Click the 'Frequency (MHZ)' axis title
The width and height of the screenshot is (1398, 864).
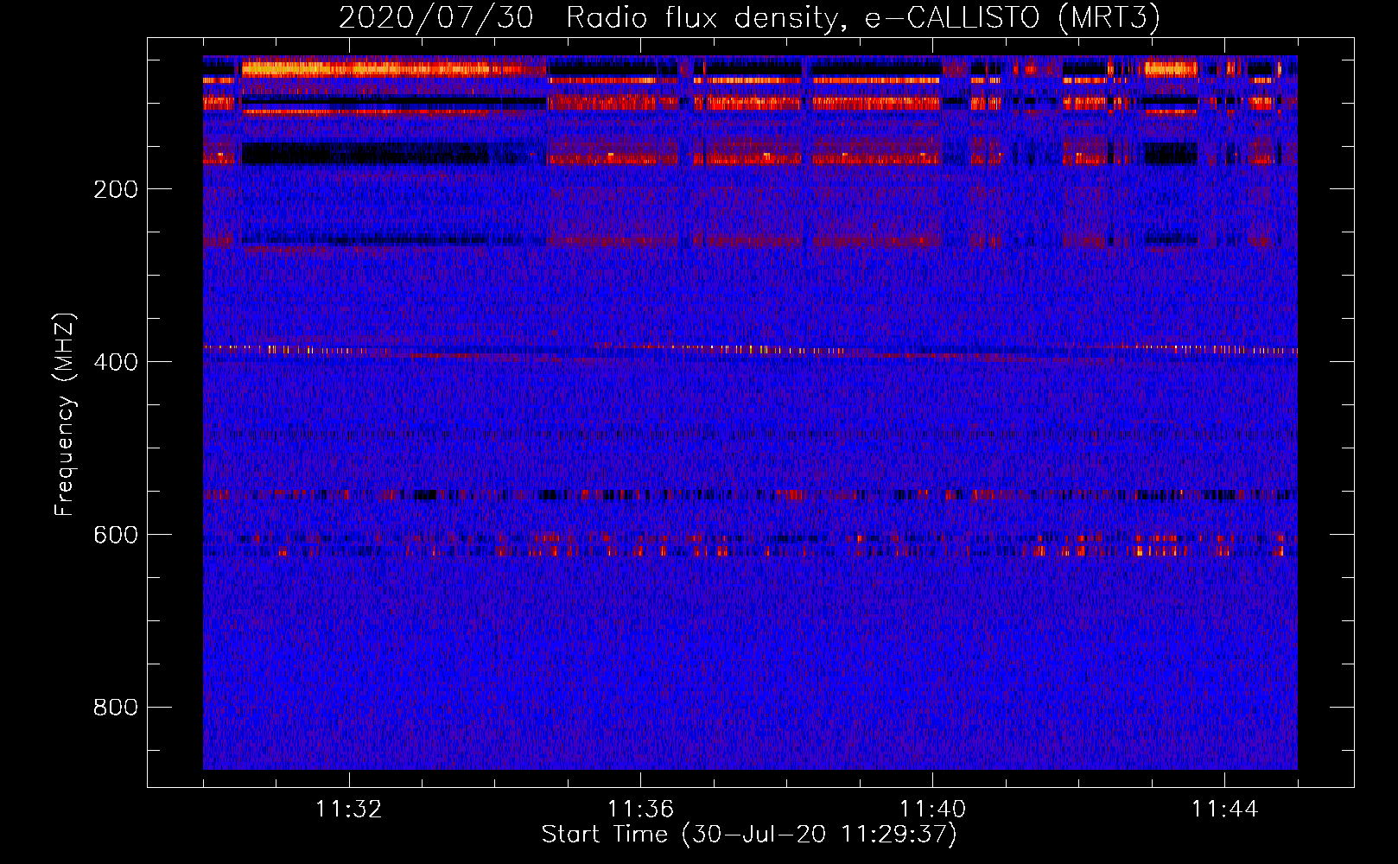coord(65,414)
